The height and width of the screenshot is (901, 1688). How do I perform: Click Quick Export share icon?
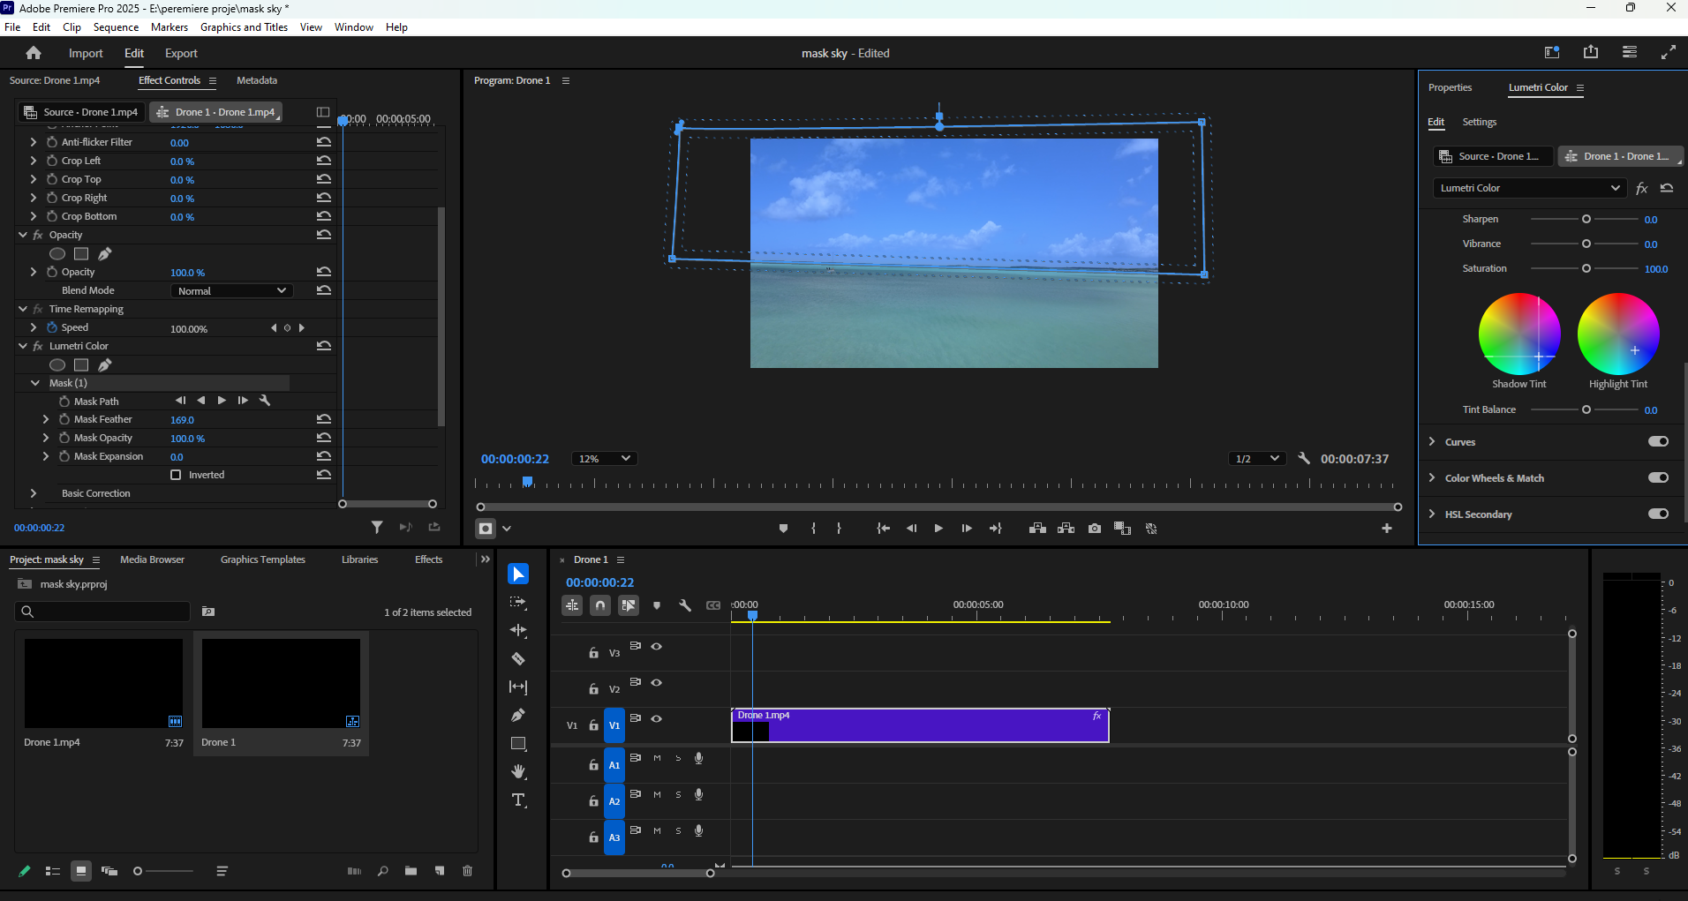1591,52
